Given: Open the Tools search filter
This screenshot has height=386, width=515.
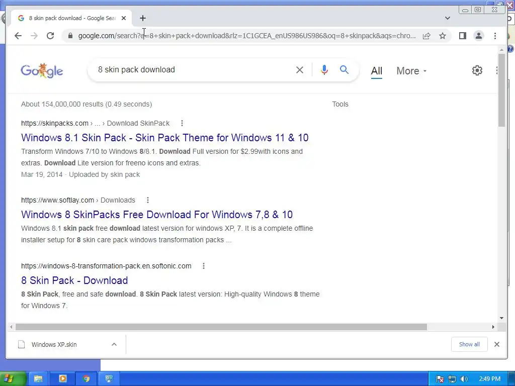Looking at the screenshot, I should point(340,104).
